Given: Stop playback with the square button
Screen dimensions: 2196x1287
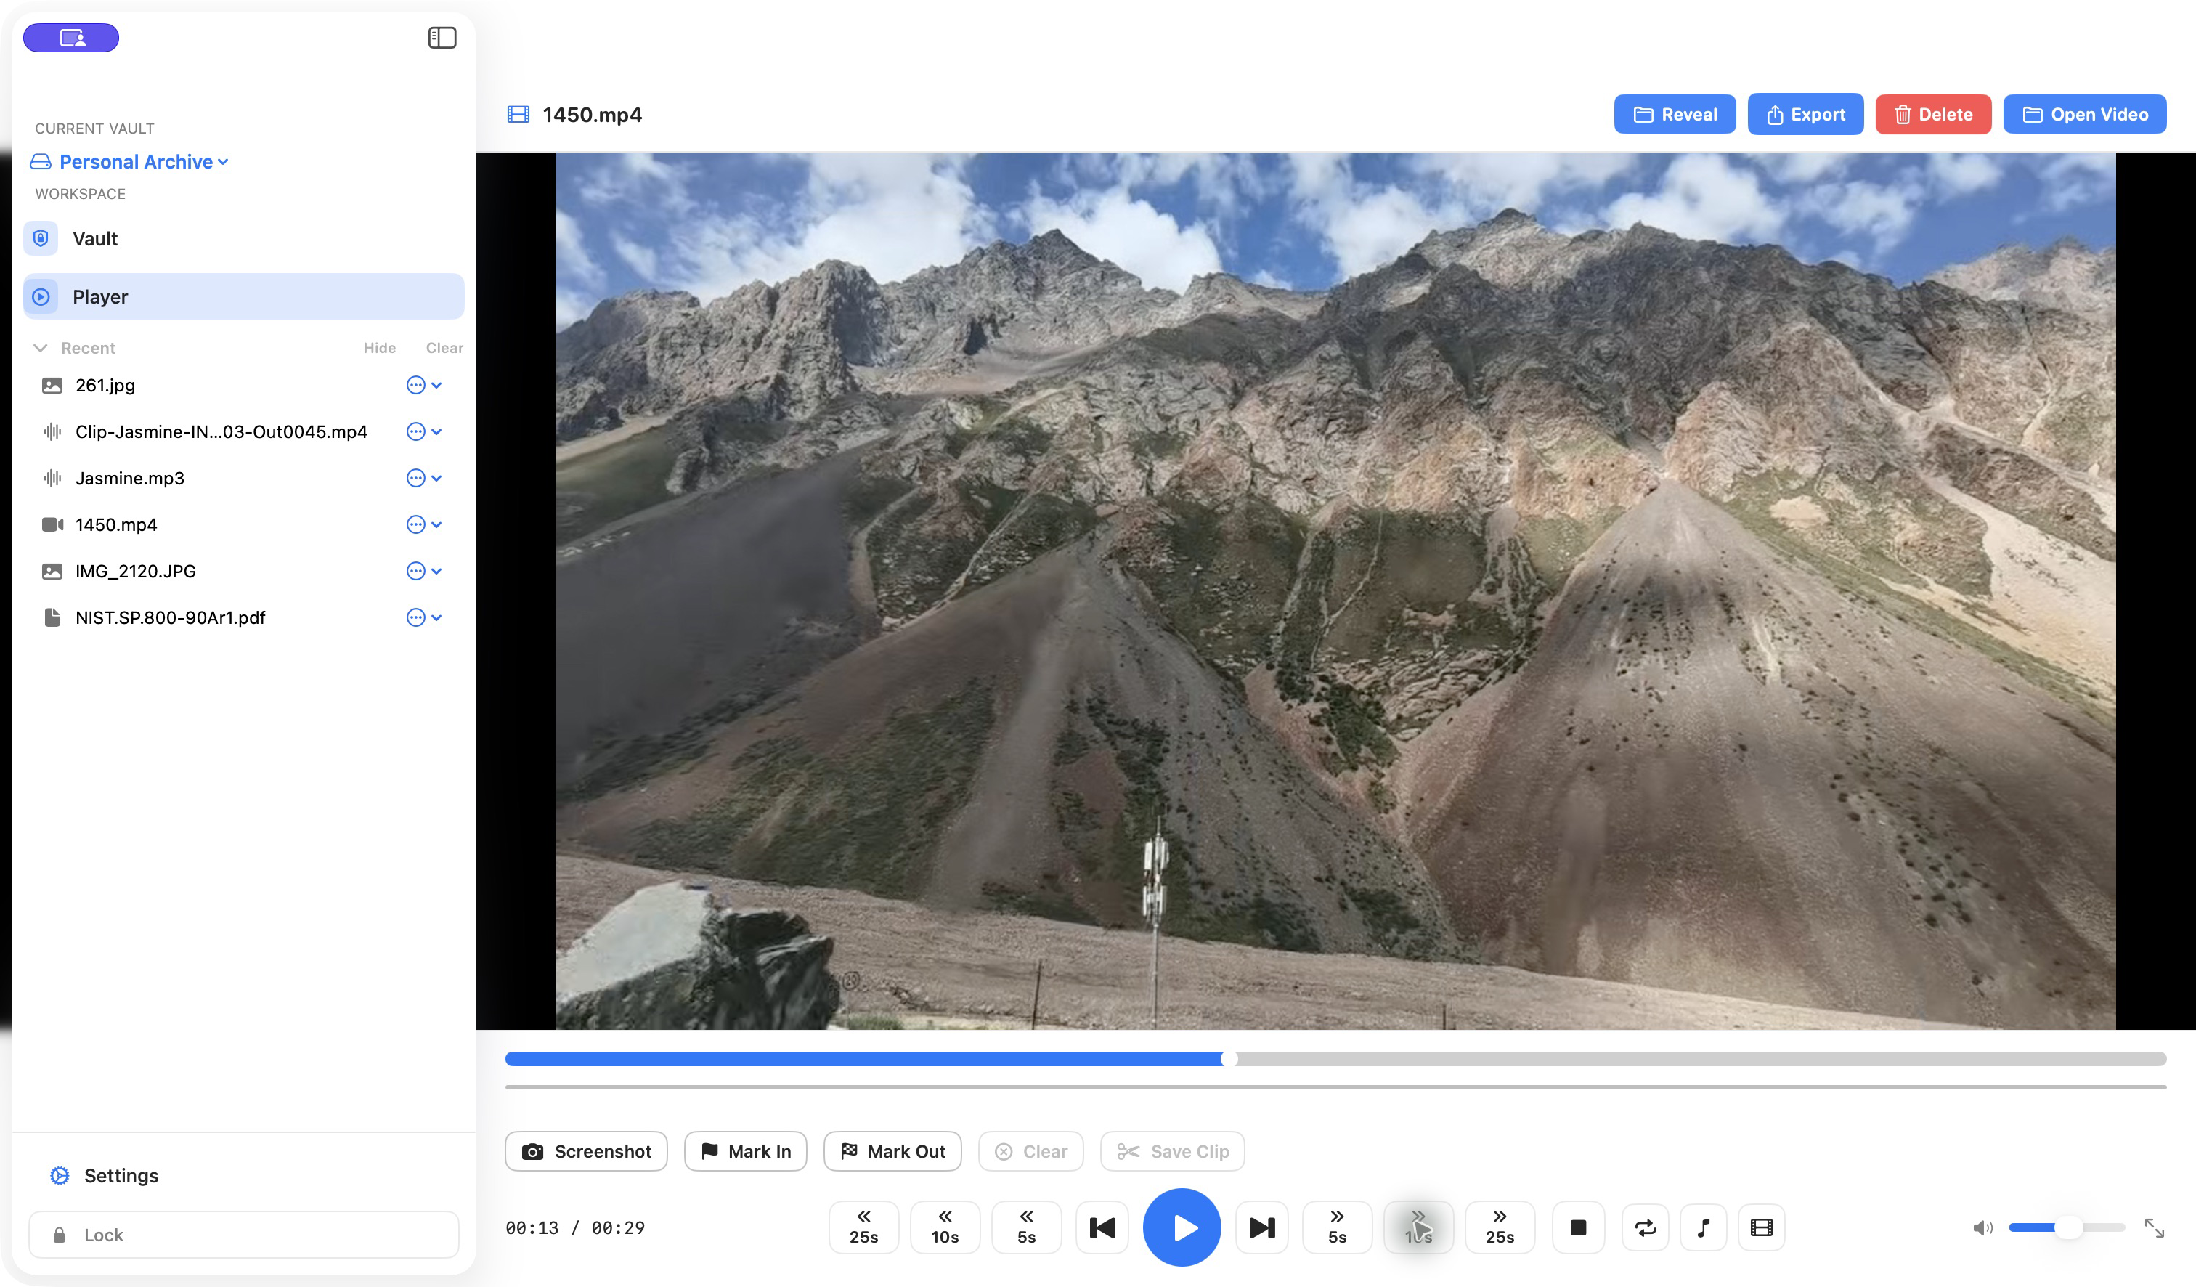Looking at the screenshot, I should click(x=1578, y=1227).
